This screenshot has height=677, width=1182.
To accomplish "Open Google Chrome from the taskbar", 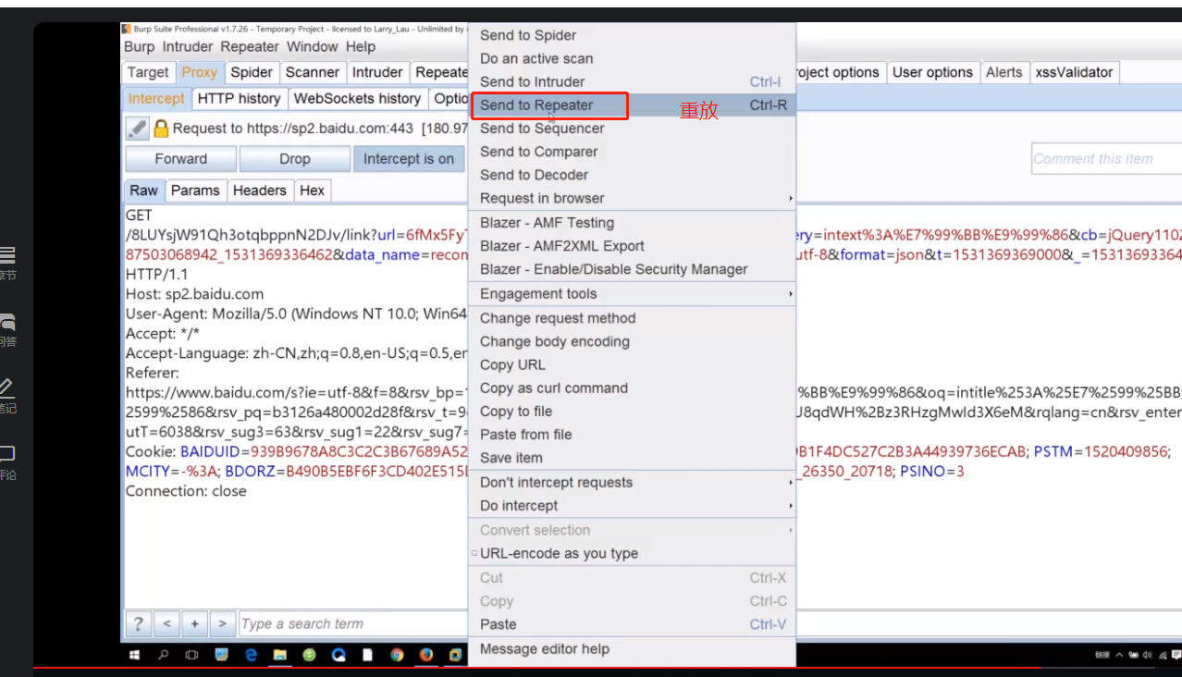I will click(x=397, y=655).
